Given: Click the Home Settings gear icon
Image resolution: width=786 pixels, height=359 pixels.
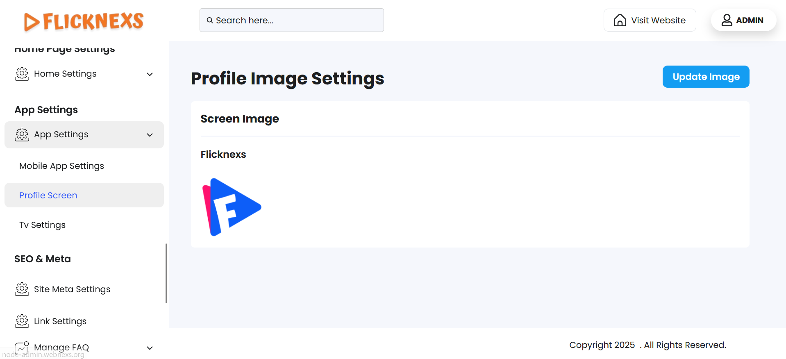Looking at the screenshot, I should [22, 74].
